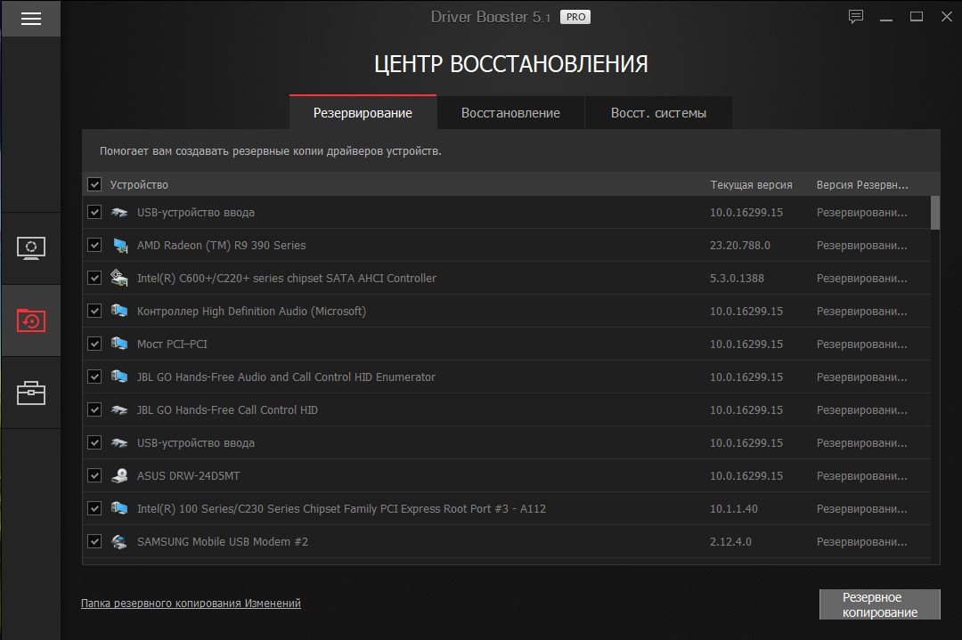Click the AMD Radeon R9 390 device icon

click(119, 246)
